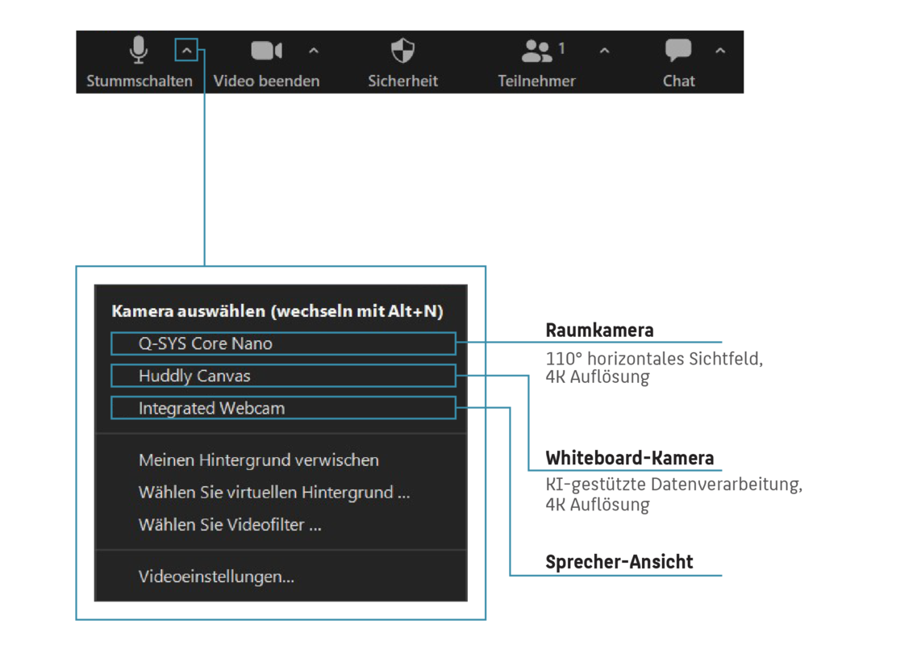Expand the arrow next to Chat
Screen dimensions: 917x645
point(720,52)
